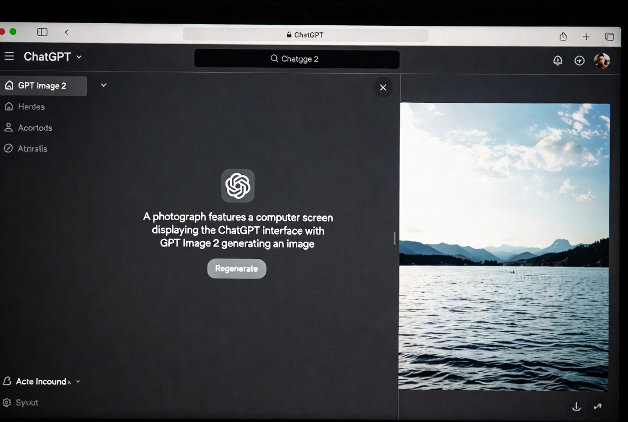Click the panel divider handle

[395, 238]
